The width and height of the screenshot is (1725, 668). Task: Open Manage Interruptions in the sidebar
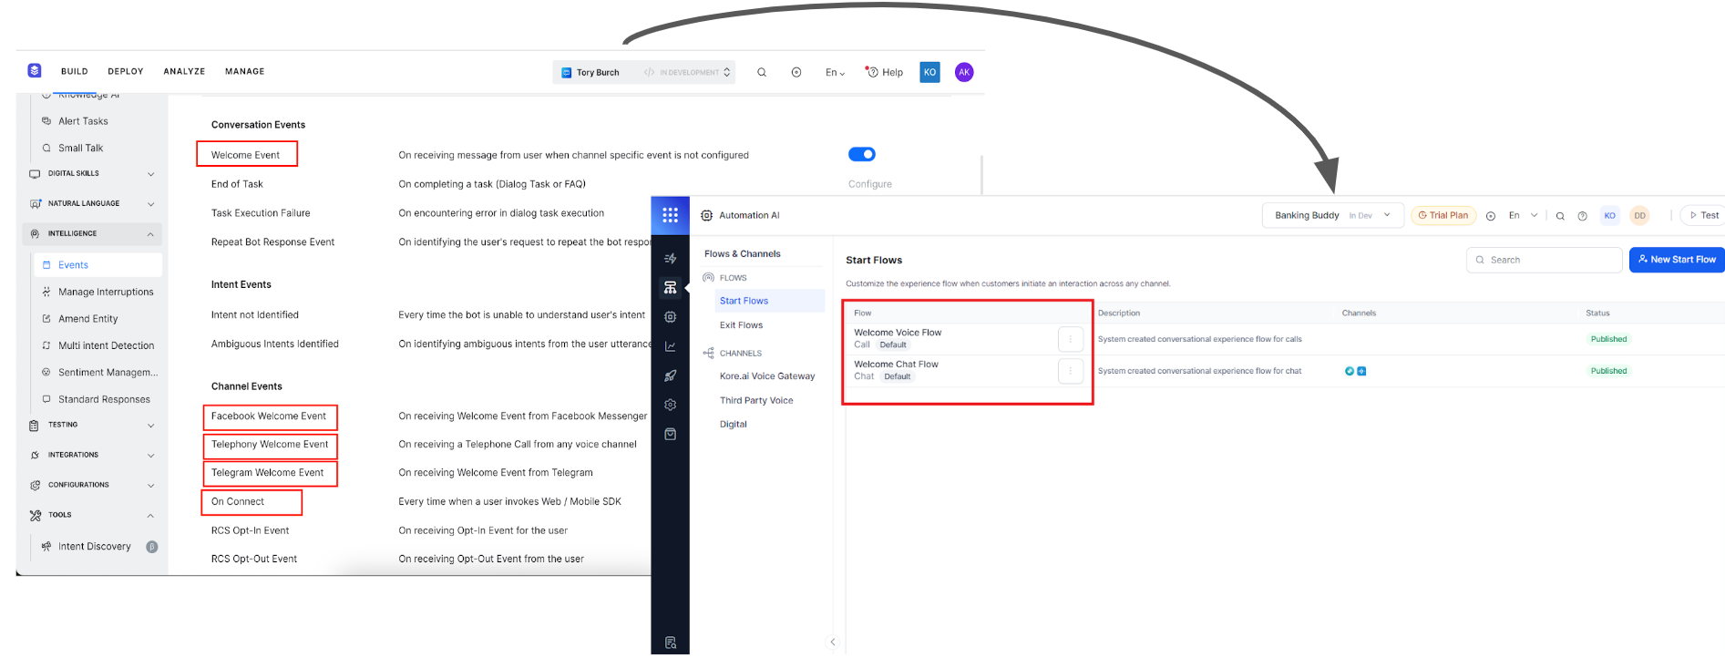[x=106, y=292]
